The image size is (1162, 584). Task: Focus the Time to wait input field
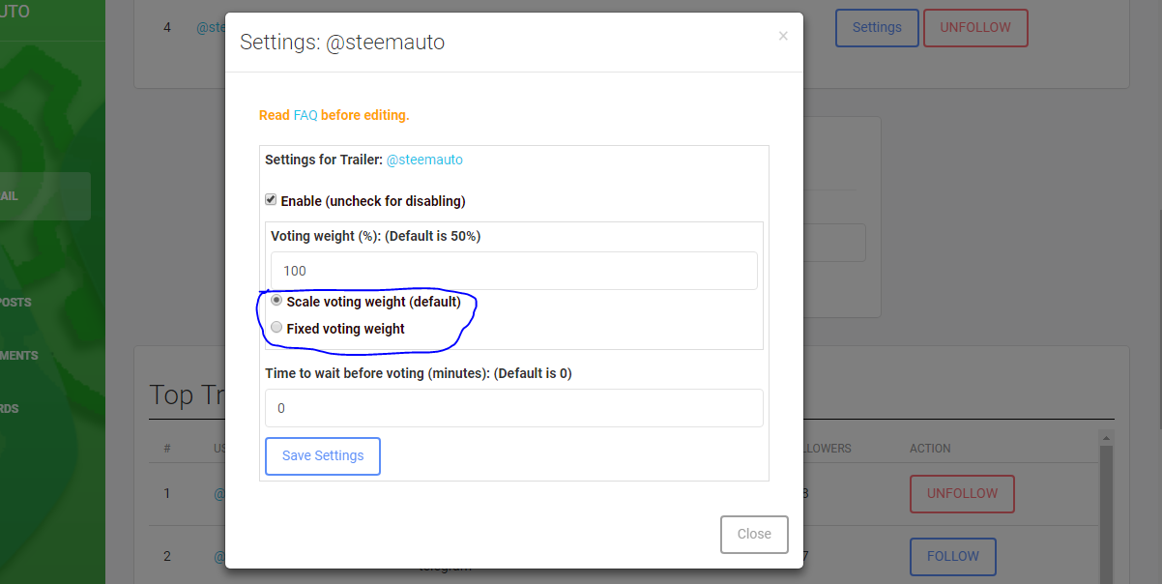tap(514, 408)
